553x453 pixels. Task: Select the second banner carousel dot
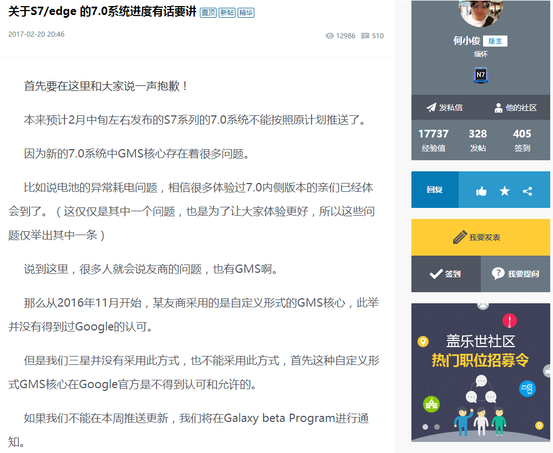(437, 427)
